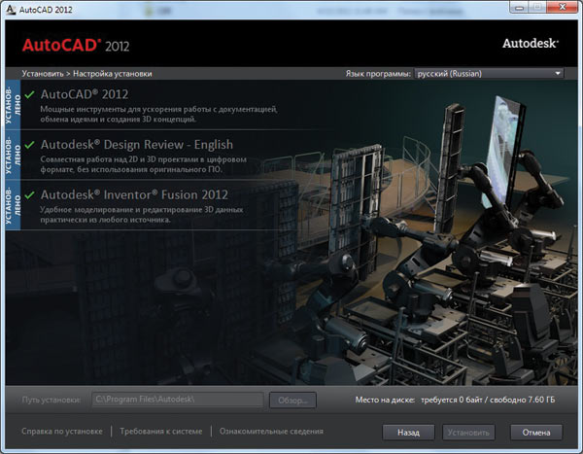The height and width of the screenshot is (454, 583).
Task: Click the Отмена button
Action: tap(536, 433)
